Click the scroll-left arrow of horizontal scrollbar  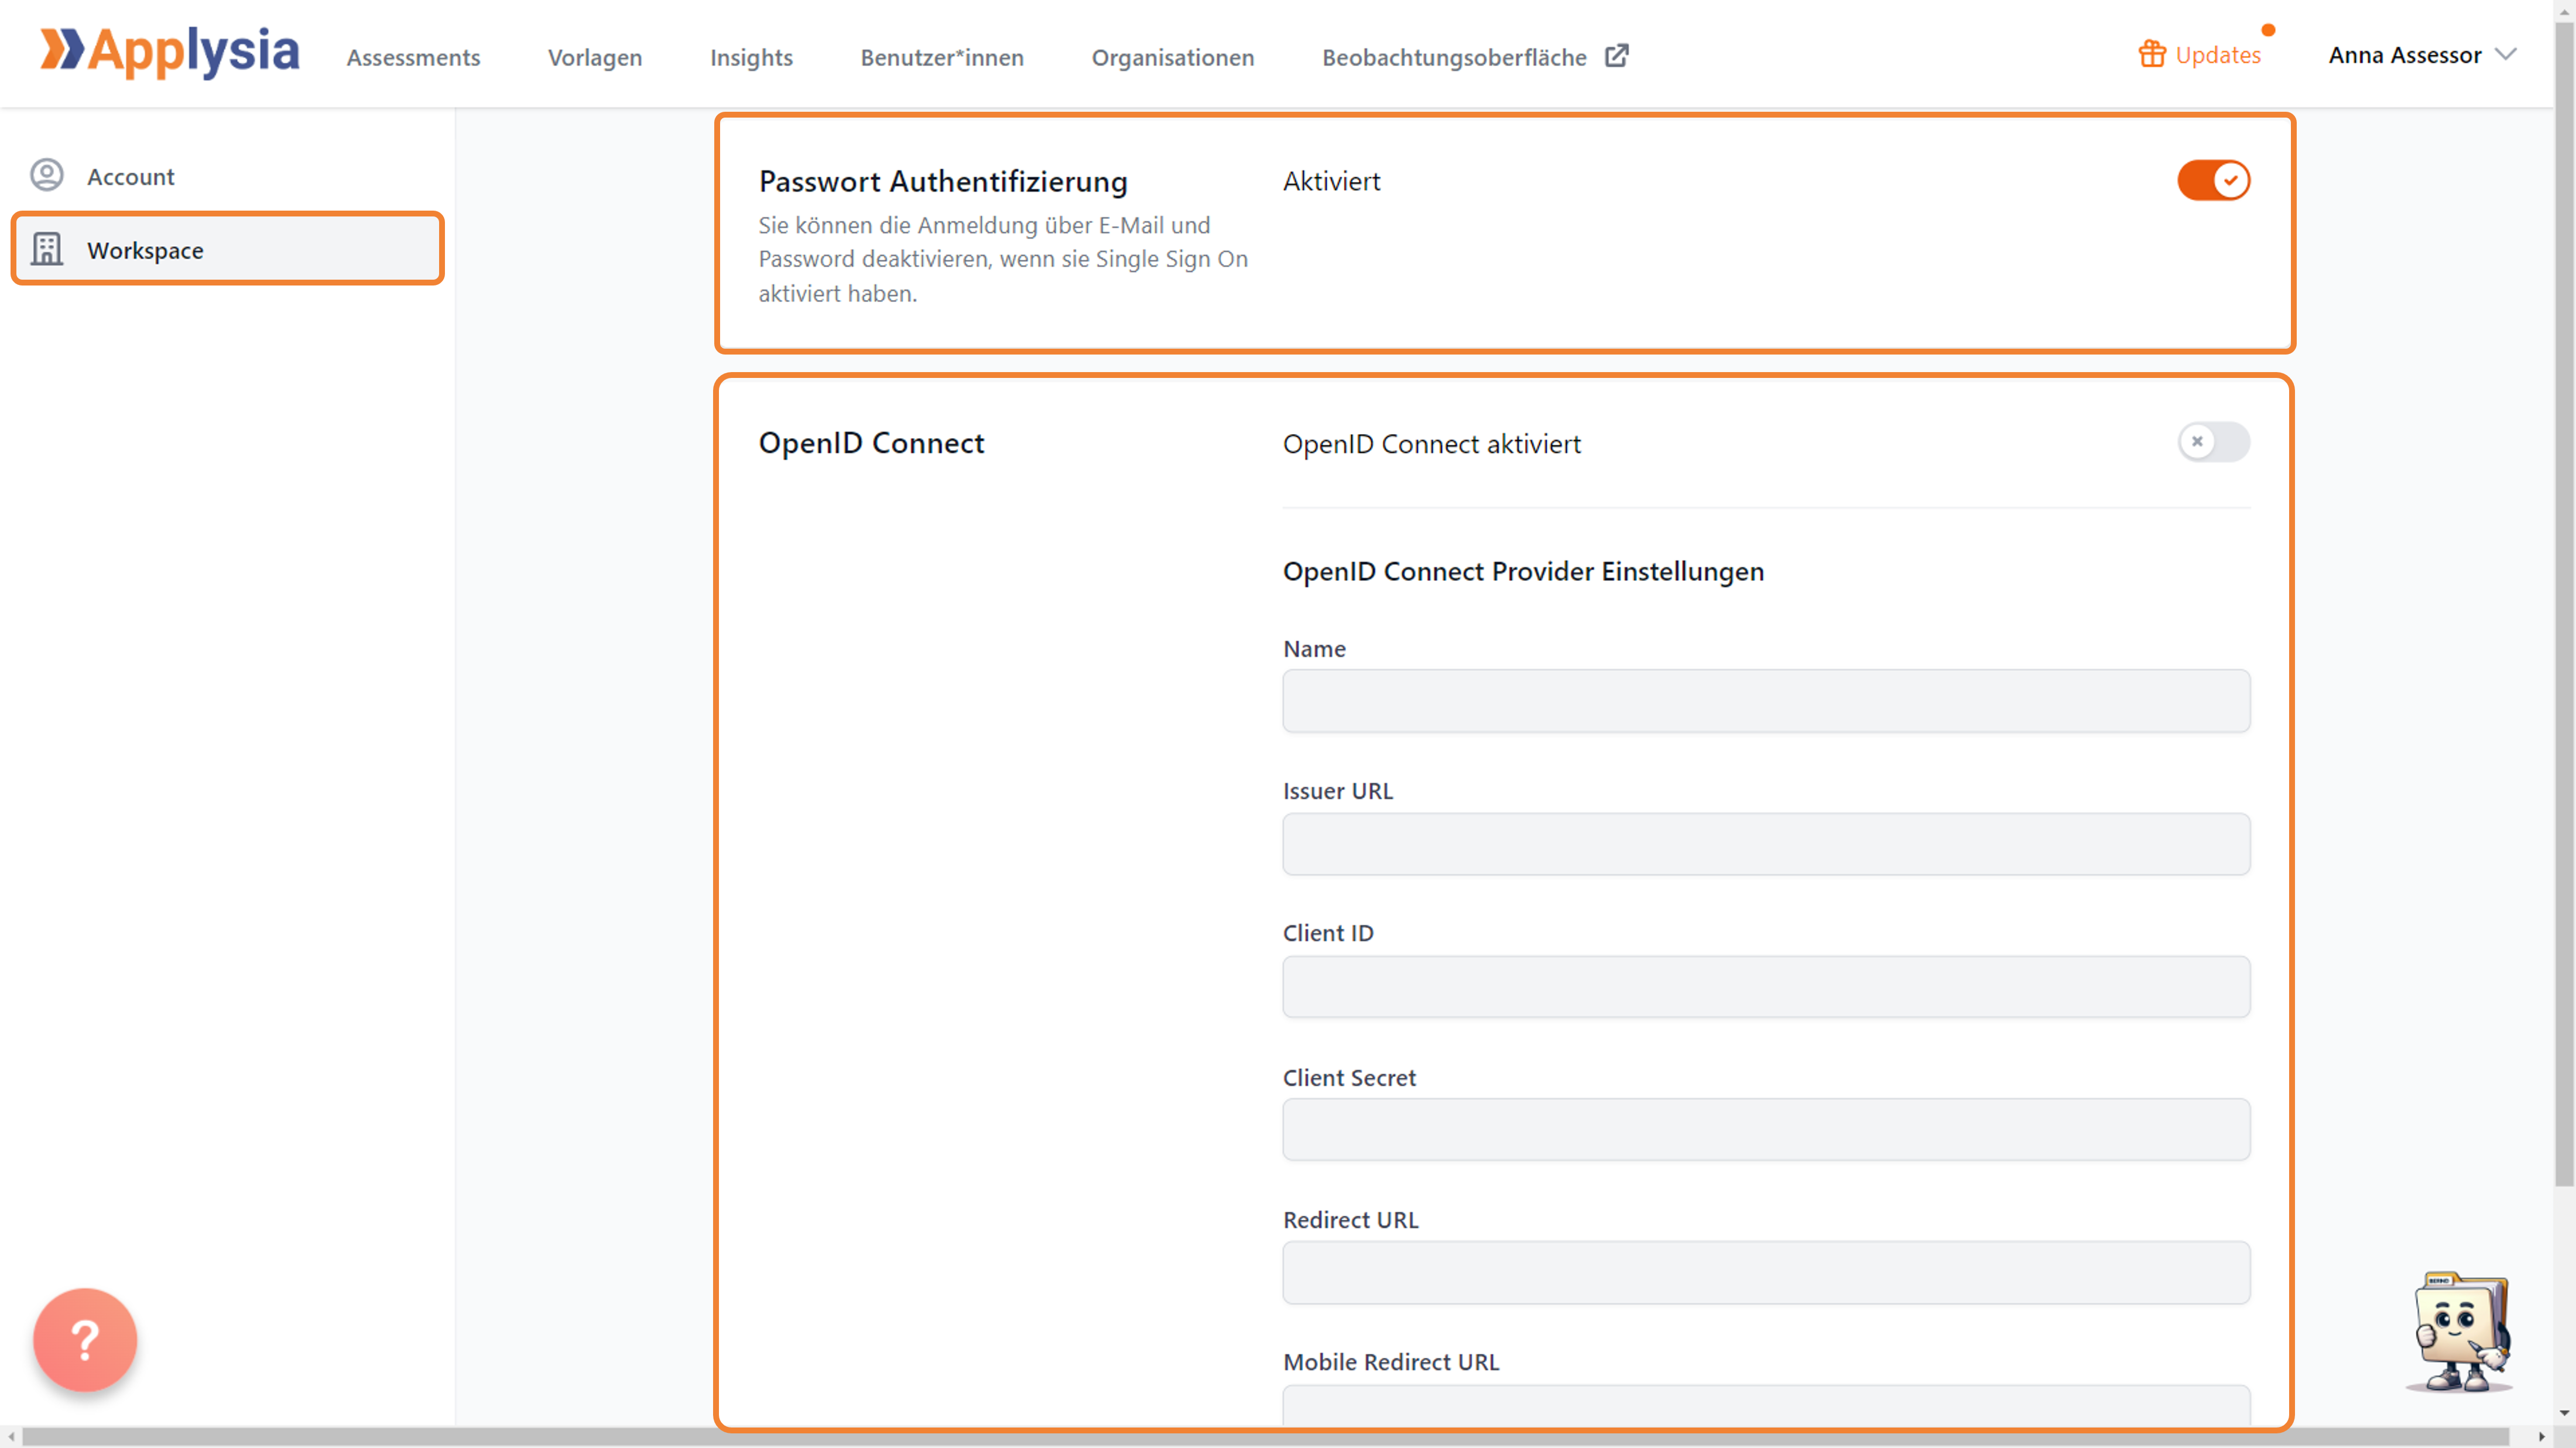[x=10, y=1437]
